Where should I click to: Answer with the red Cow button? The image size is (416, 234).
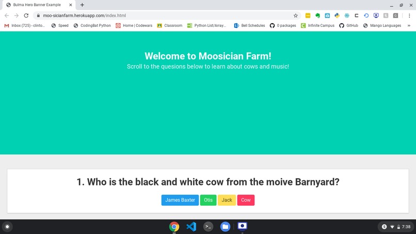246,200
